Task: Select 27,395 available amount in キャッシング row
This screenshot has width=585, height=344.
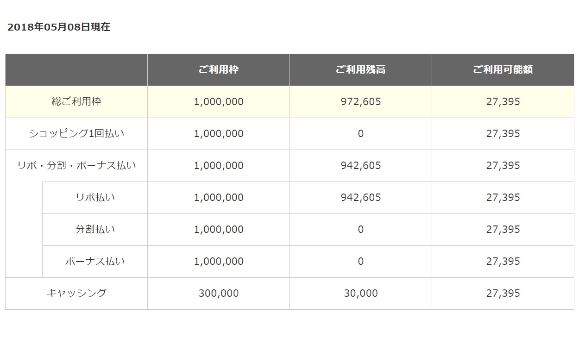Action: click(503, 294)
